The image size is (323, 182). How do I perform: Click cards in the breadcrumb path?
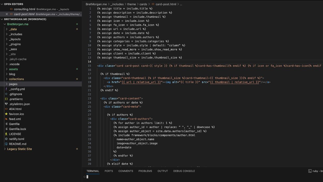[144, 4]
